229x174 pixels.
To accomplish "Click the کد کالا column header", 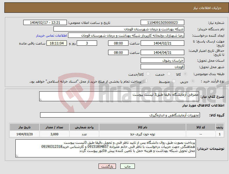I will pos(201,127).
